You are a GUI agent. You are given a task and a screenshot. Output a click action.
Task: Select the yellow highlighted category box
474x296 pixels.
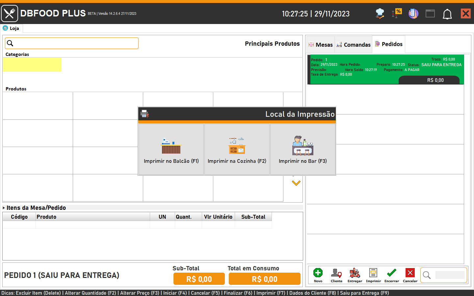click(x=32, y=65)
